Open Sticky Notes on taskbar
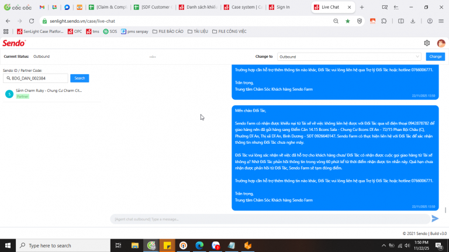The width and height of the screenshot is (449, 252). coord(167,246)
